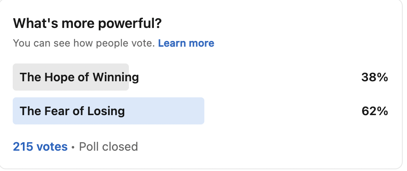Open the Learn more link

186,43
